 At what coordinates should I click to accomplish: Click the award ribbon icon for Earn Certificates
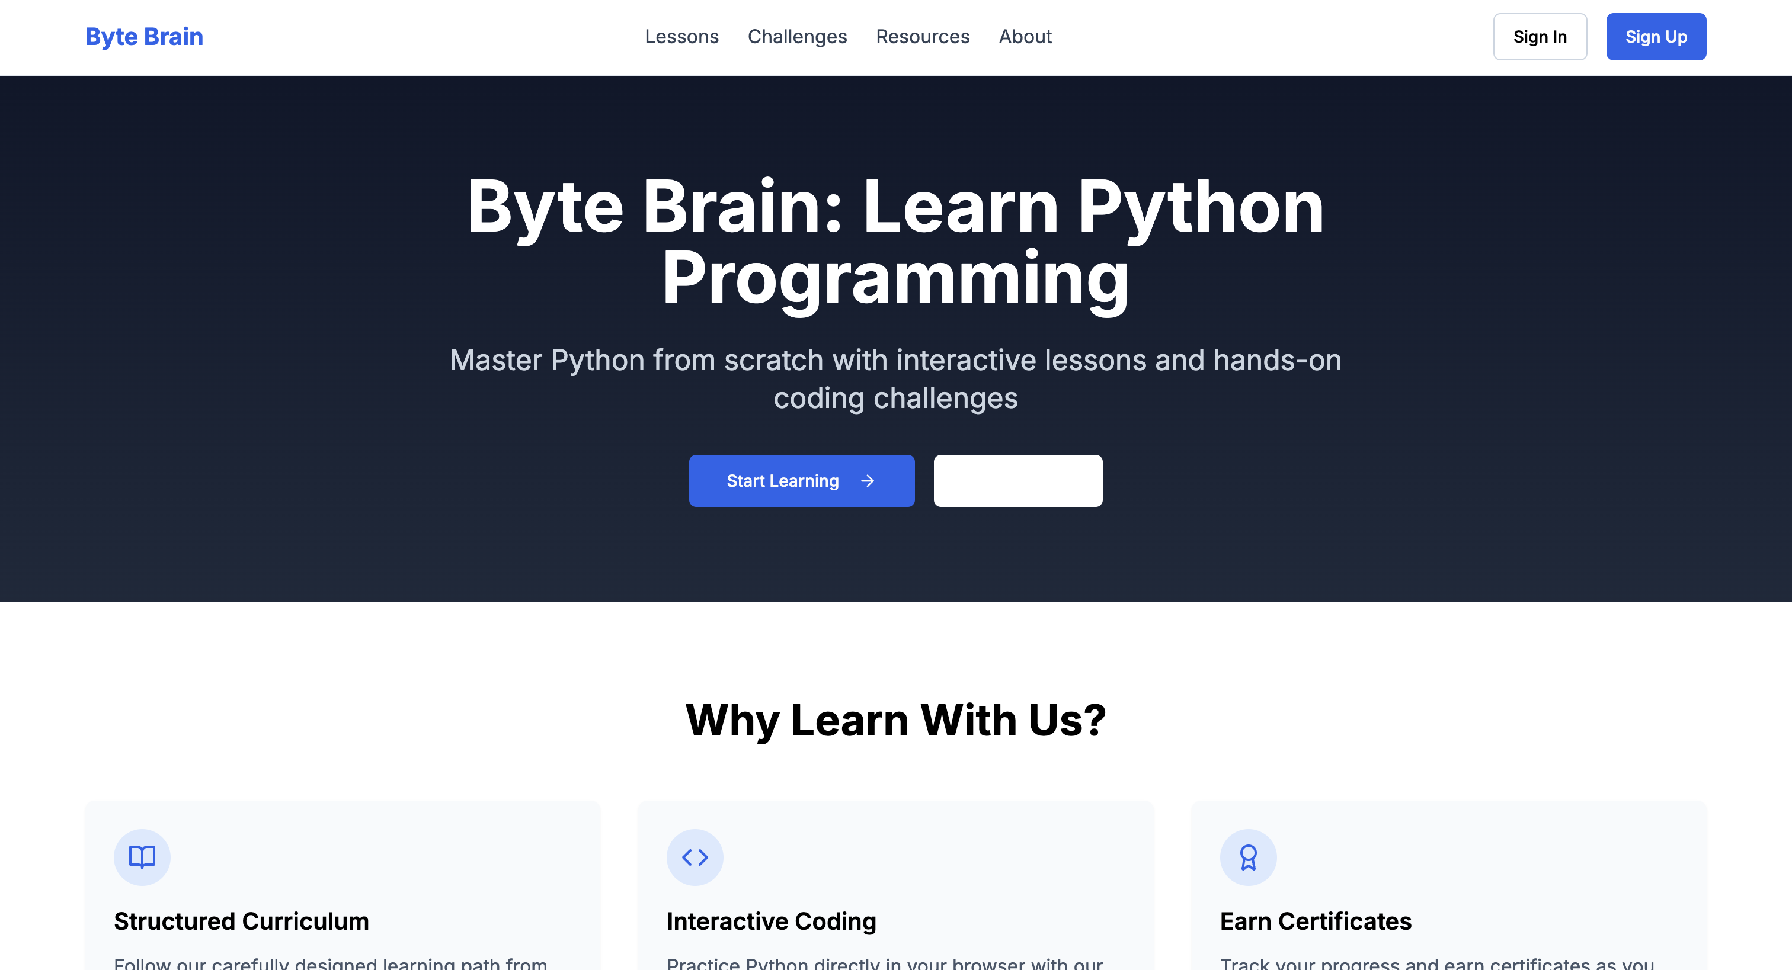click(1248, 857)
